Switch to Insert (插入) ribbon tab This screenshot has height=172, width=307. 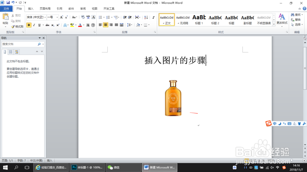pos(30,9)
